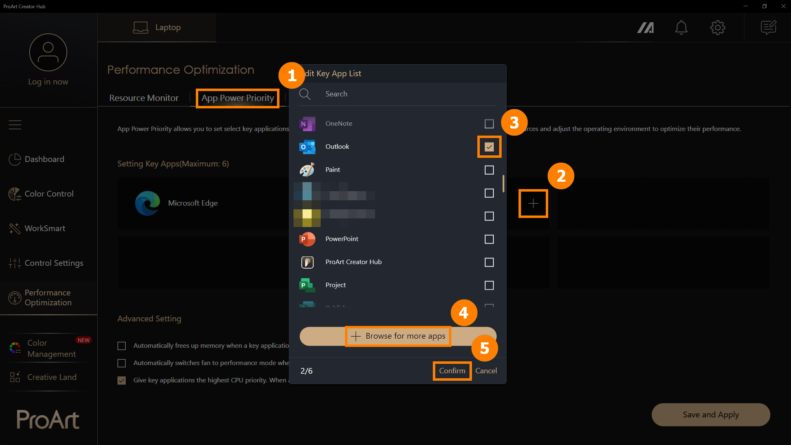Screen dimensions: 791x445
Task: Click the Color Management color wheel icon
Action: 15,348
